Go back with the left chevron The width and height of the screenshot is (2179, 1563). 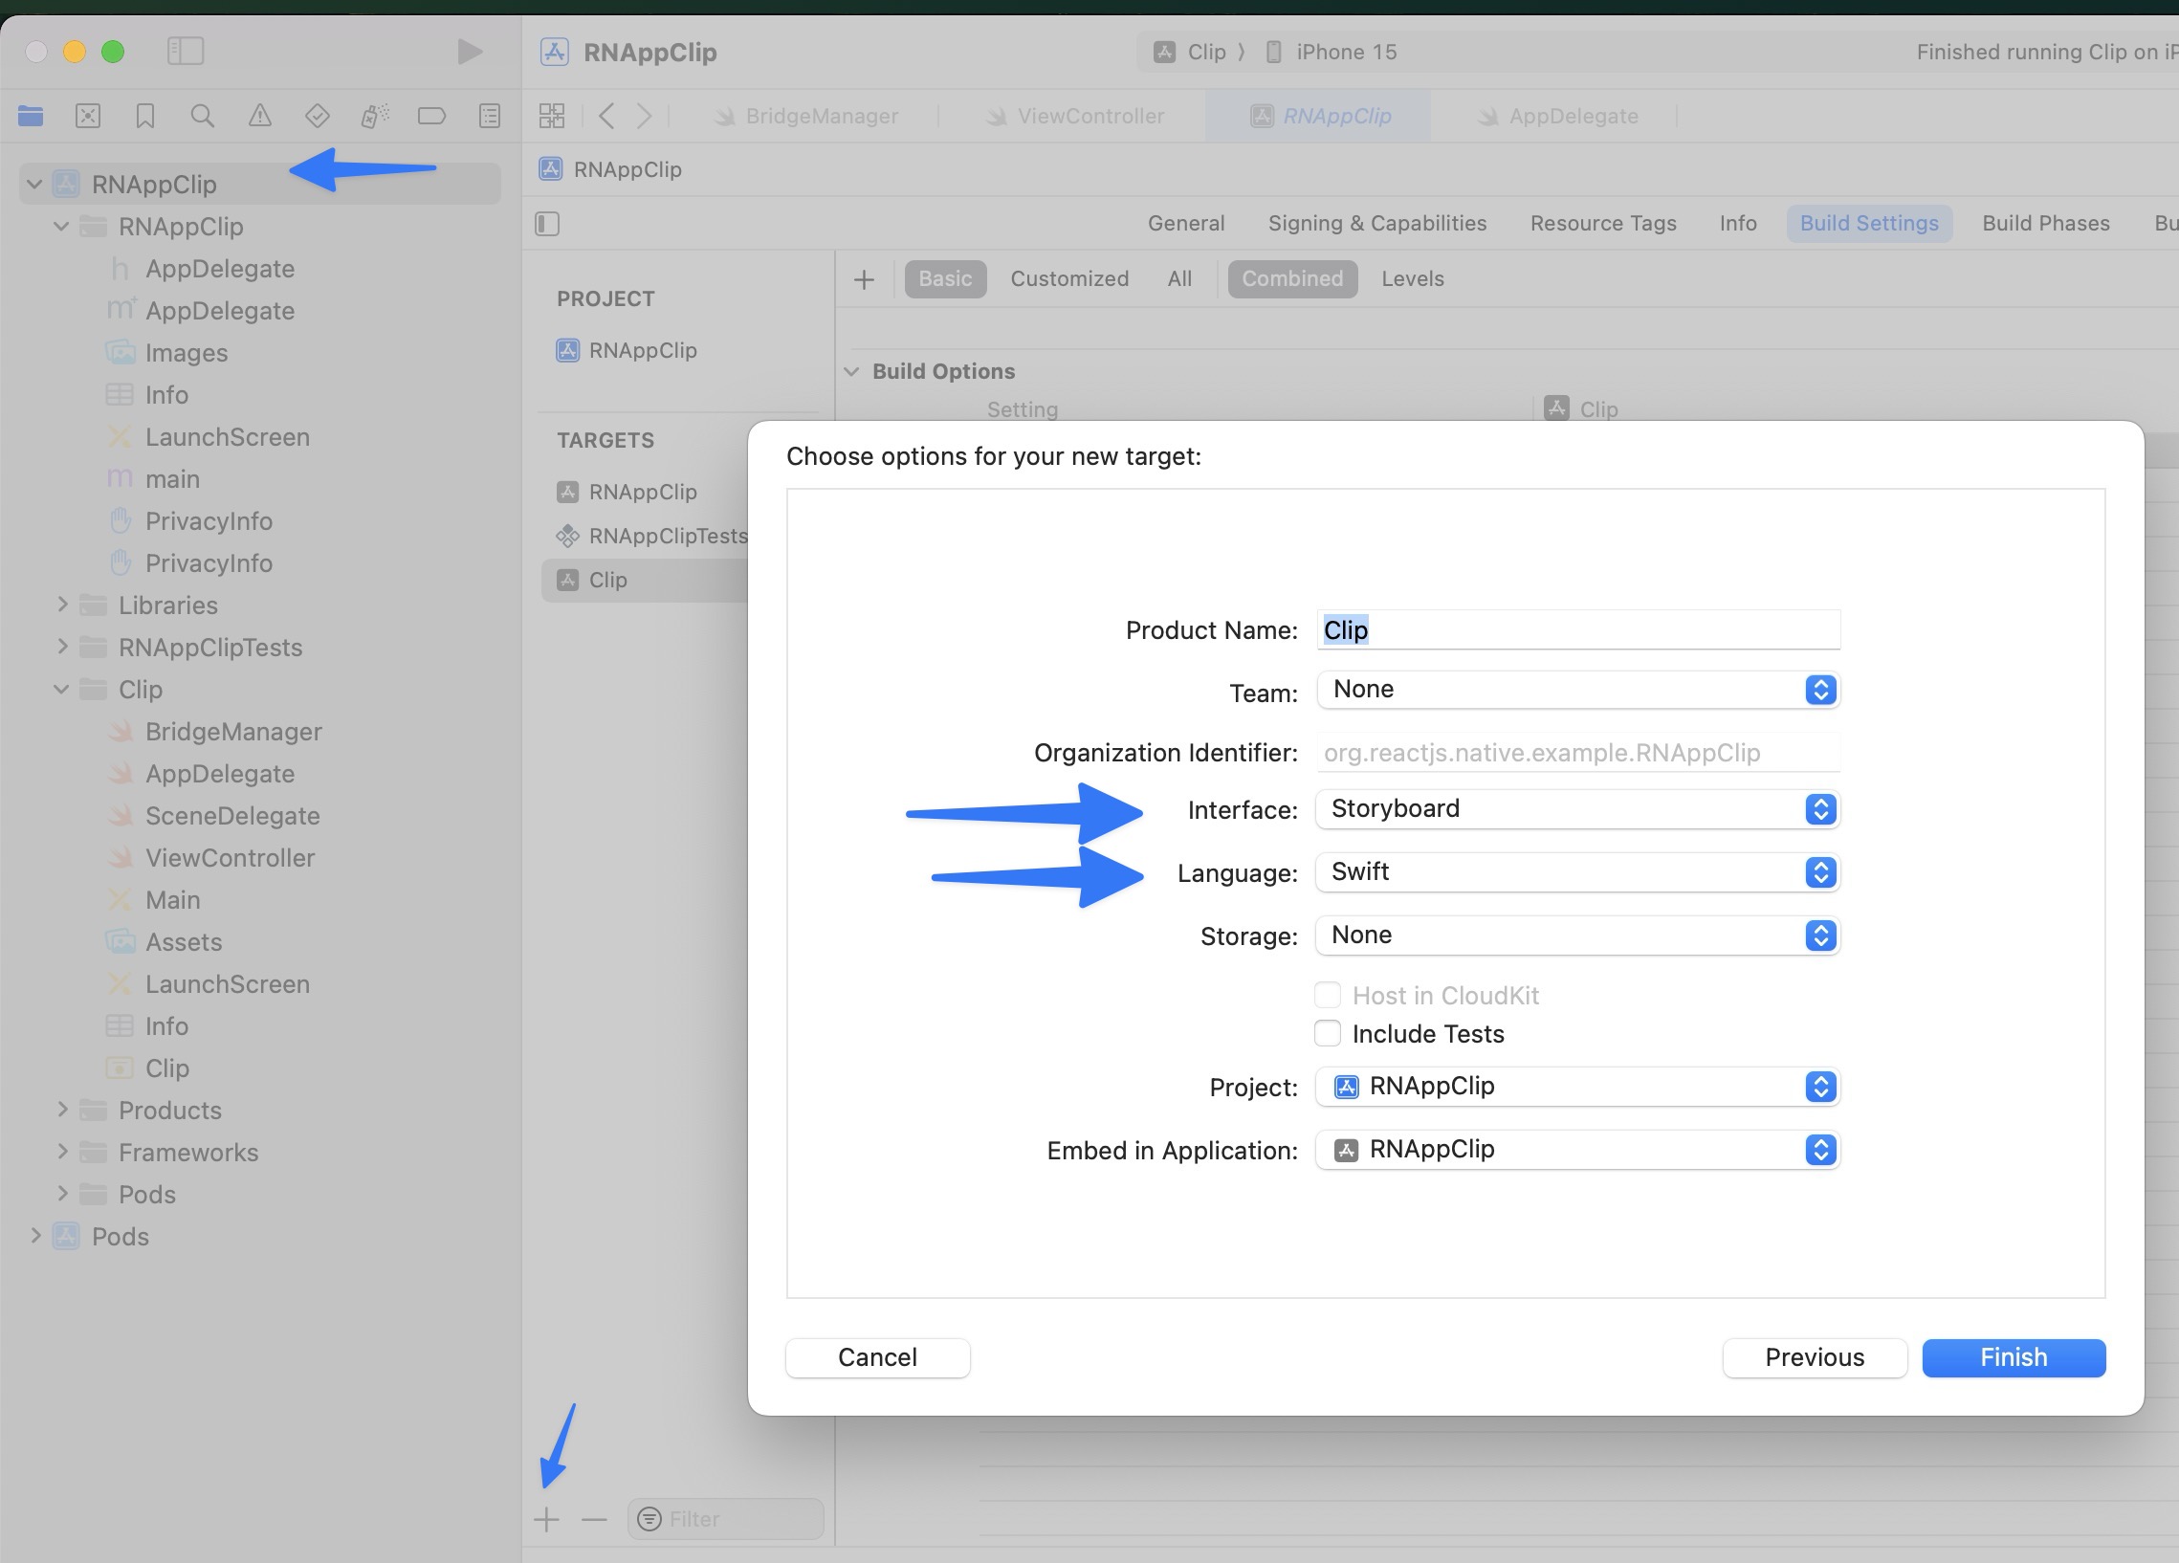[x=606, y=117]
